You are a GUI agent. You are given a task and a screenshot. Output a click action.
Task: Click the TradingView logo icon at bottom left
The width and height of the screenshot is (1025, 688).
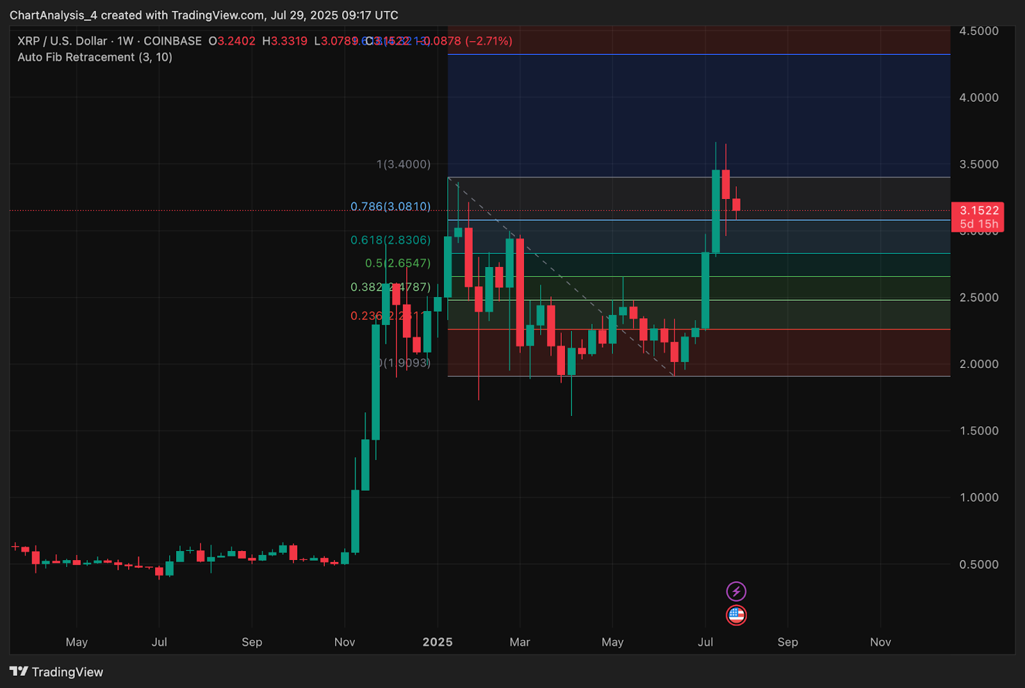[19, 671]
